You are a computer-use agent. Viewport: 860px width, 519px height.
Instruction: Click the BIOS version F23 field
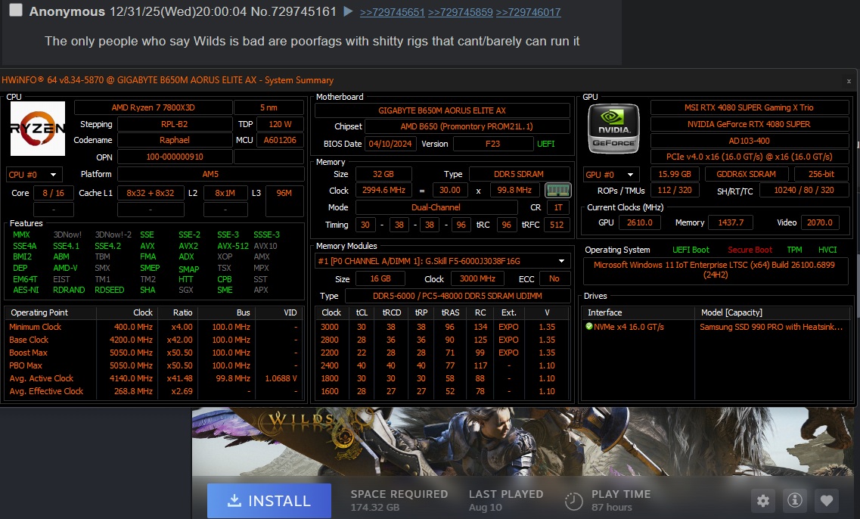point(492,144)
